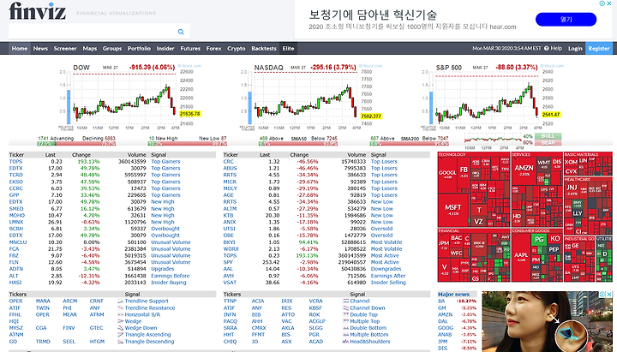The height and width of the screenshot is (352, 617).
Task: Close the lower right ad
Action: (608, 294)
